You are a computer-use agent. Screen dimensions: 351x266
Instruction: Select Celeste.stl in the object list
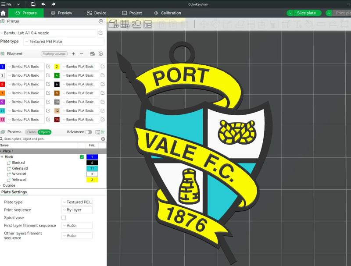(20, 168)
